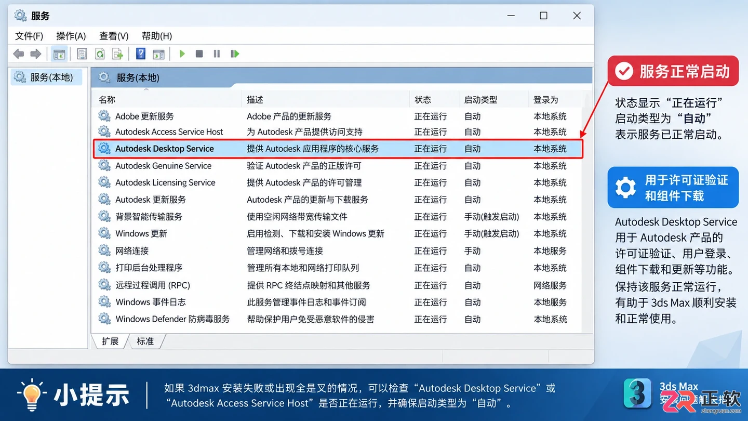The image size is (748, 421).
Task: Sort by the 状态 column header
Action: [x=423, y=100]
